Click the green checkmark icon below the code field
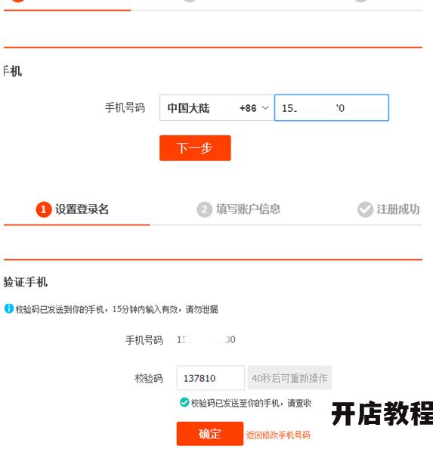This screenshot has width=433, height=449. [184, 402]
